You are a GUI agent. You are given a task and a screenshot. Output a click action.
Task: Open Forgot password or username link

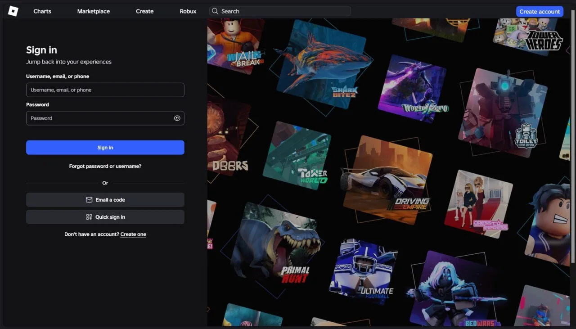pyautogui.click(x=105, y=166)
